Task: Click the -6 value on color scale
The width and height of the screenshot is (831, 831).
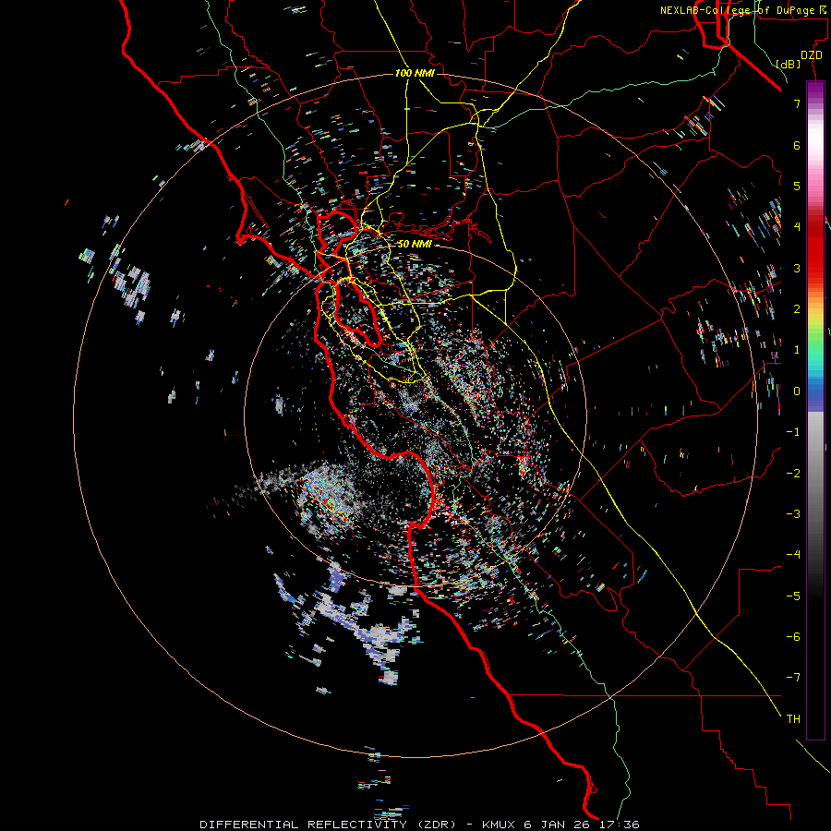Action: coord(793,637)
